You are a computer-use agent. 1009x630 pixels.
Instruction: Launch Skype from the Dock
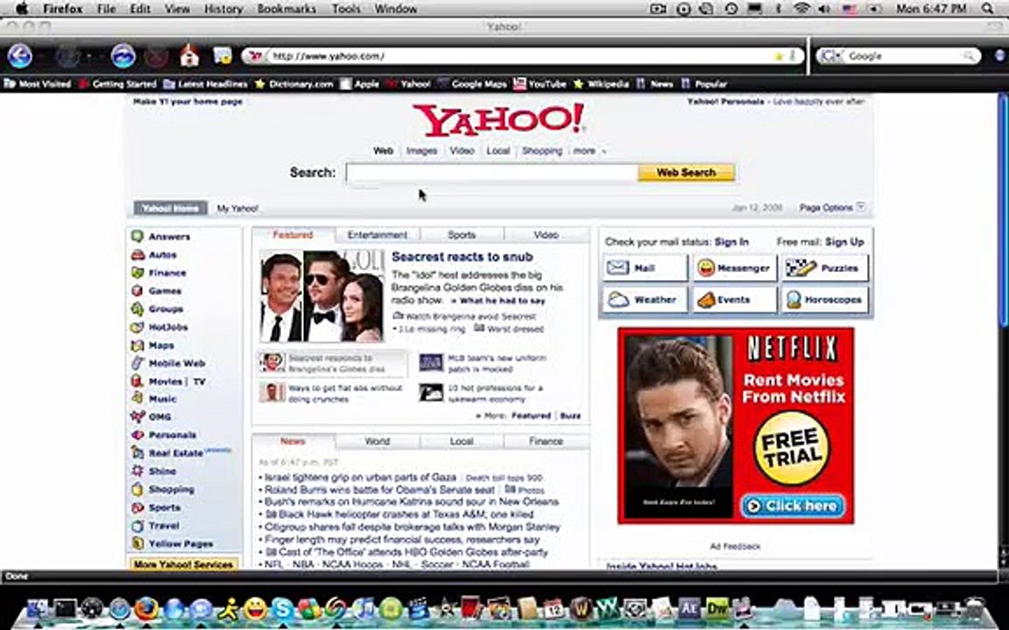[282, 607]
